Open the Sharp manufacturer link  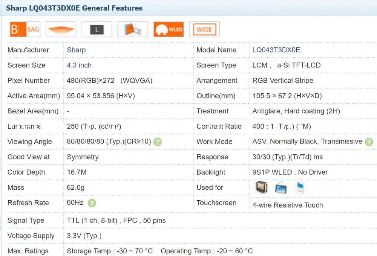pyautogui.click(x=76, y=50)
